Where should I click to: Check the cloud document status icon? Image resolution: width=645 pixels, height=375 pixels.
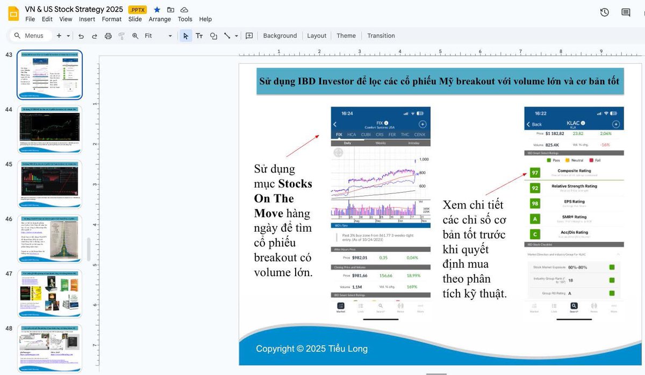tap(184, 10)
